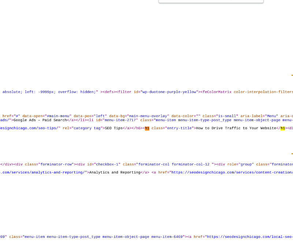Open the services/content-creation href link
Image resolution: width=293 pixels, height=243 pixels.
click(x=232, y=172)
